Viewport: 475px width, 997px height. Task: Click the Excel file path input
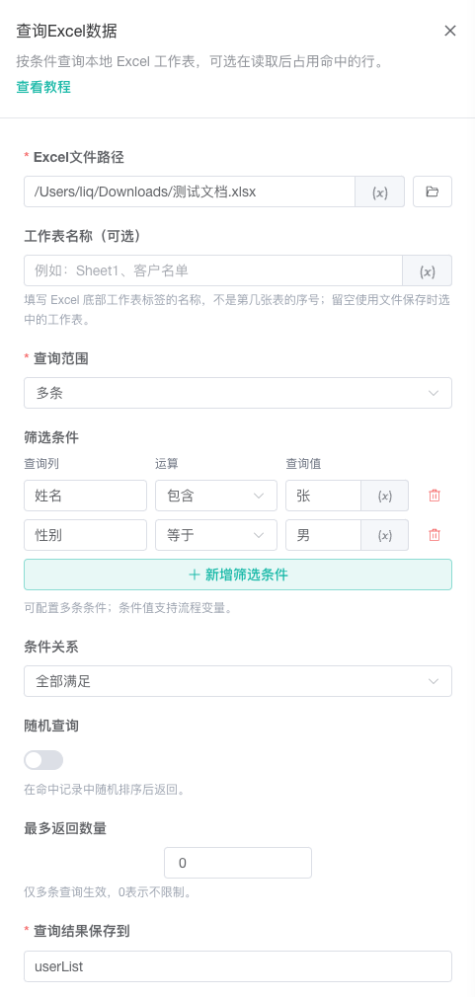(x=190, y=192)
